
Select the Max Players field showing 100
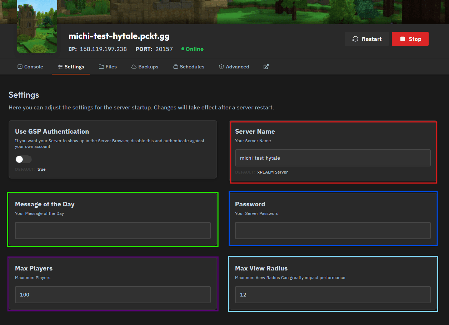pos(113,295)
